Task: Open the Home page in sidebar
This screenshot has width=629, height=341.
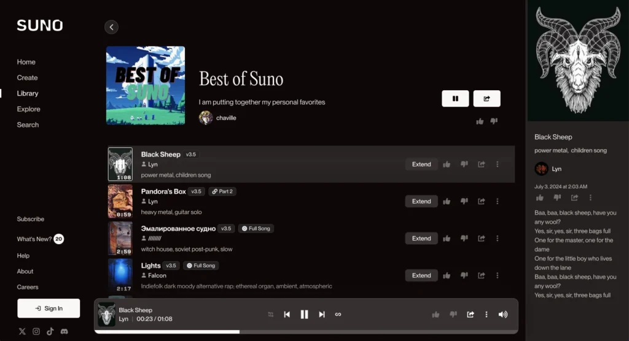Action: pos(26,62)
